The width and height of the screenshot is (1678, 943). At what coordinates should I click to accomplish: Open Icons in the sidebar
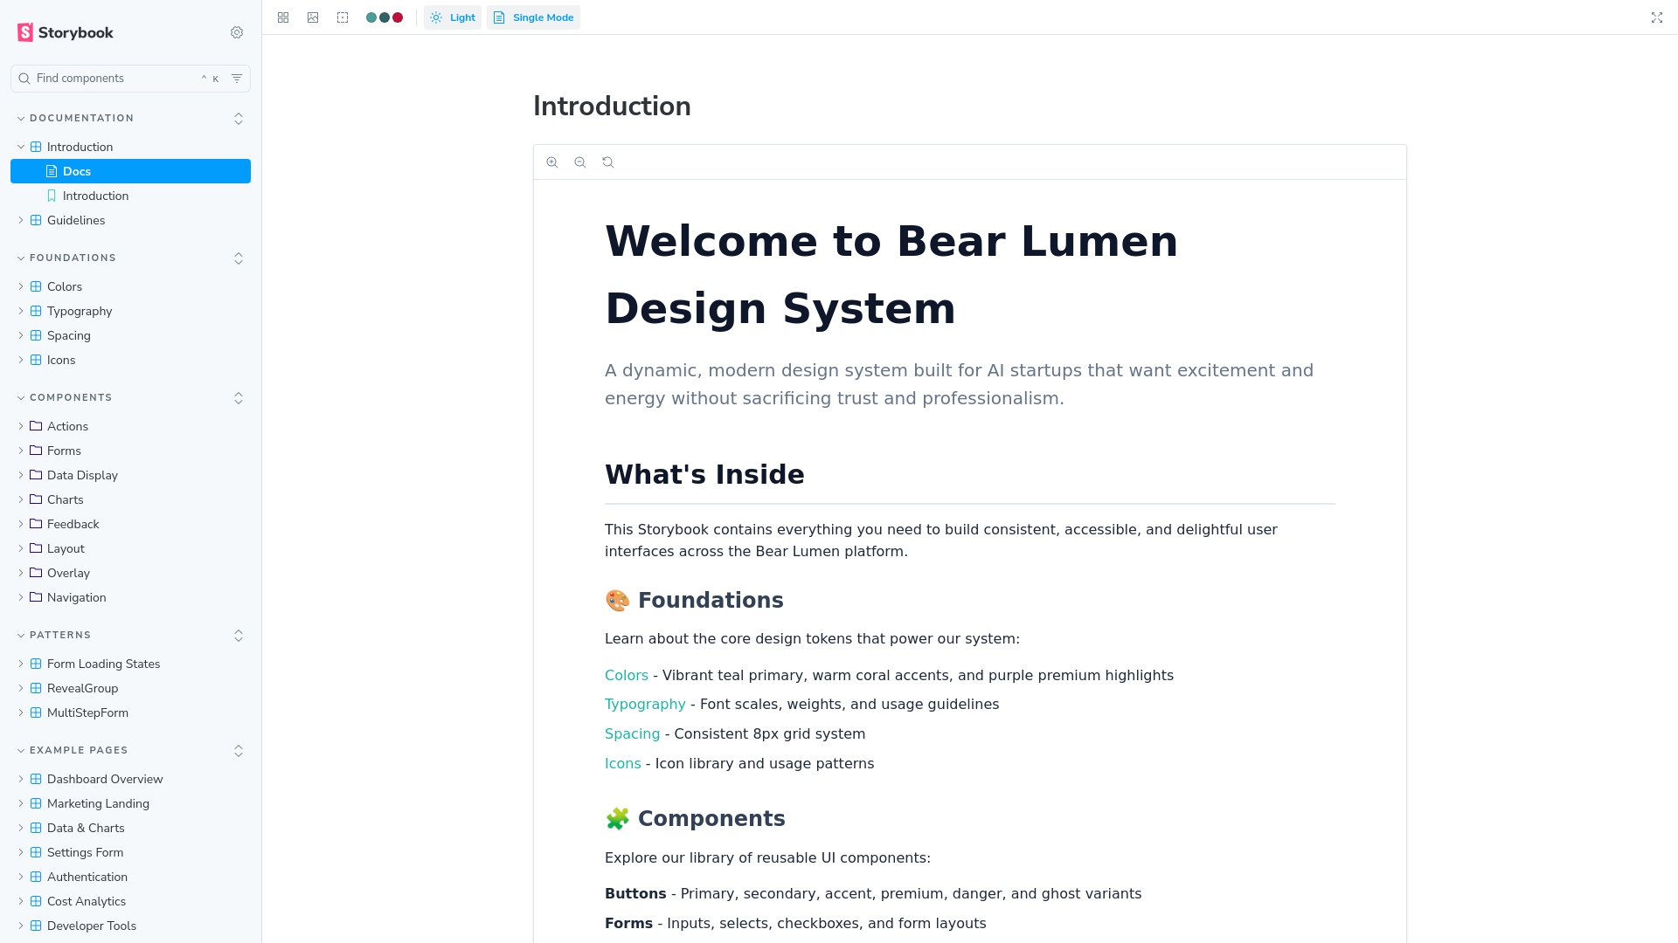point(130,360)
